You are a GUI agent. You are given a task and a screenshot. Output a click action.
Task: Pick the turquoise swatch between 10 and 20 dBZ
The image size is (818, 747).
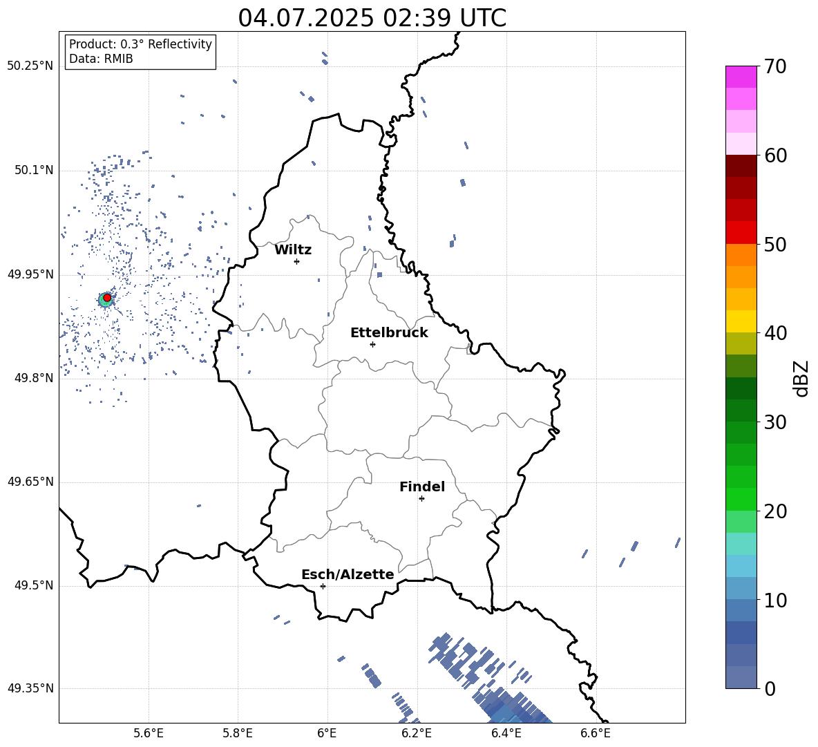click(741, 544)
